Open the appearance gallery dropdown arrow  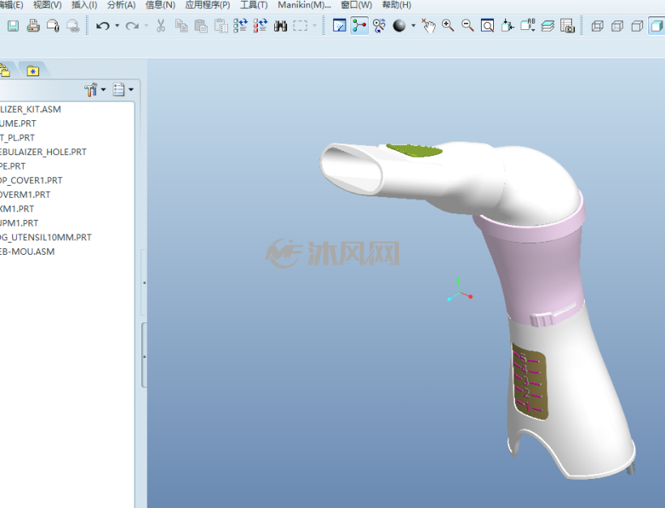414,26
